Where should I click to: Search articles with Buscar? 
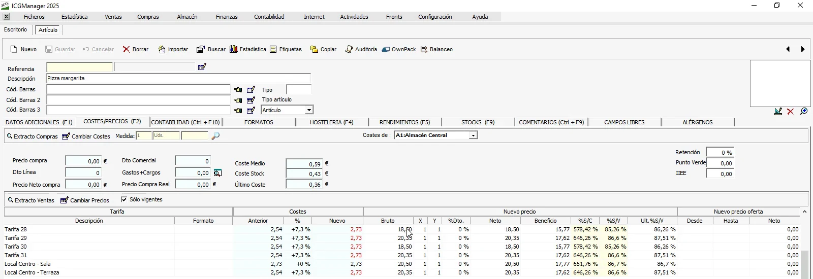211,49
